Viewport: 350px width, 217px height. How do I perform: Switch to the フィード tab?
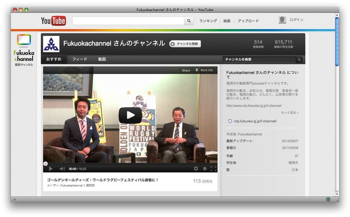click(x=80, y=59)
